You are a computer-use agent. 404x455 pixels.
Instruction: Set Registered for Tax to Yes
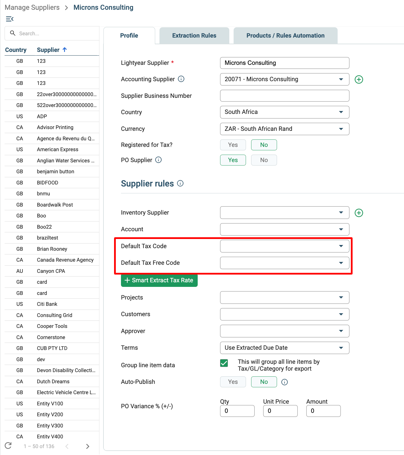pos(233,145)
